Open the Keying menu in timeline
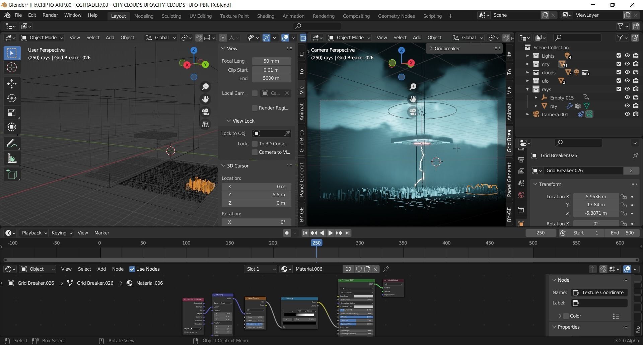 pos(61,233)
